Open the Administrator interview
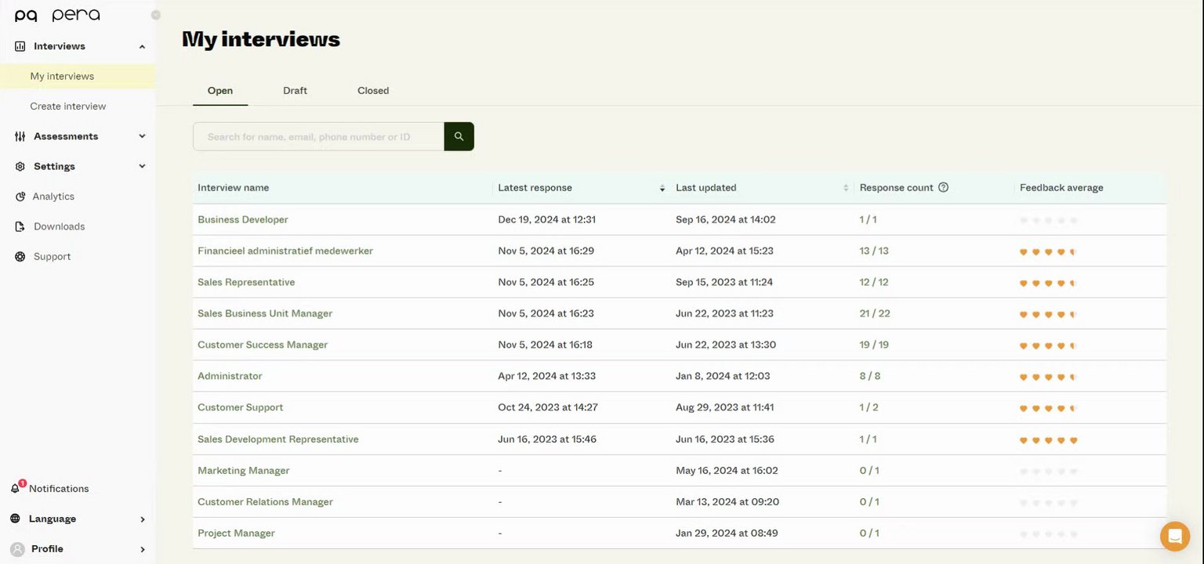The width and height of the screenshot is (1204, 564). pos(230,376)
